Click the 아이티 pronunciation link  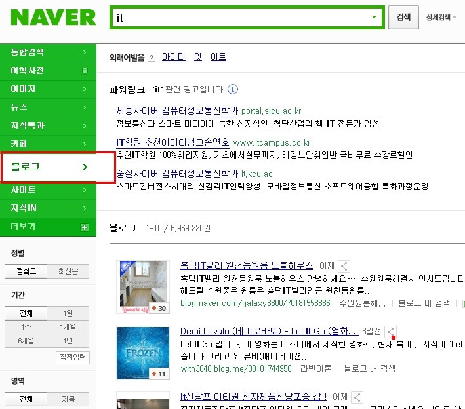point(174,57)
